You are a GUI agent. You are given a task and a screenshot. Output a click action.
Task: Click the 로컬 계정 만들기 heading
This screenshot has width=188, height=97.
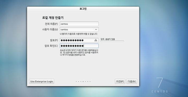(x=53, y=18)
